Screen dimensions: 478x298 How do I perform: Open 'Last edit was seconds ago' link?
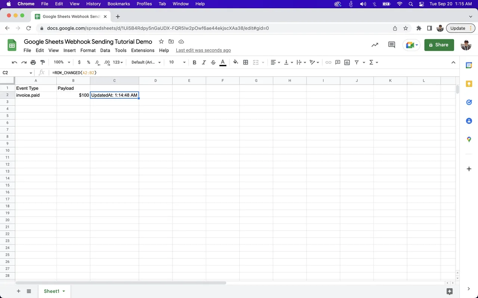203,50
